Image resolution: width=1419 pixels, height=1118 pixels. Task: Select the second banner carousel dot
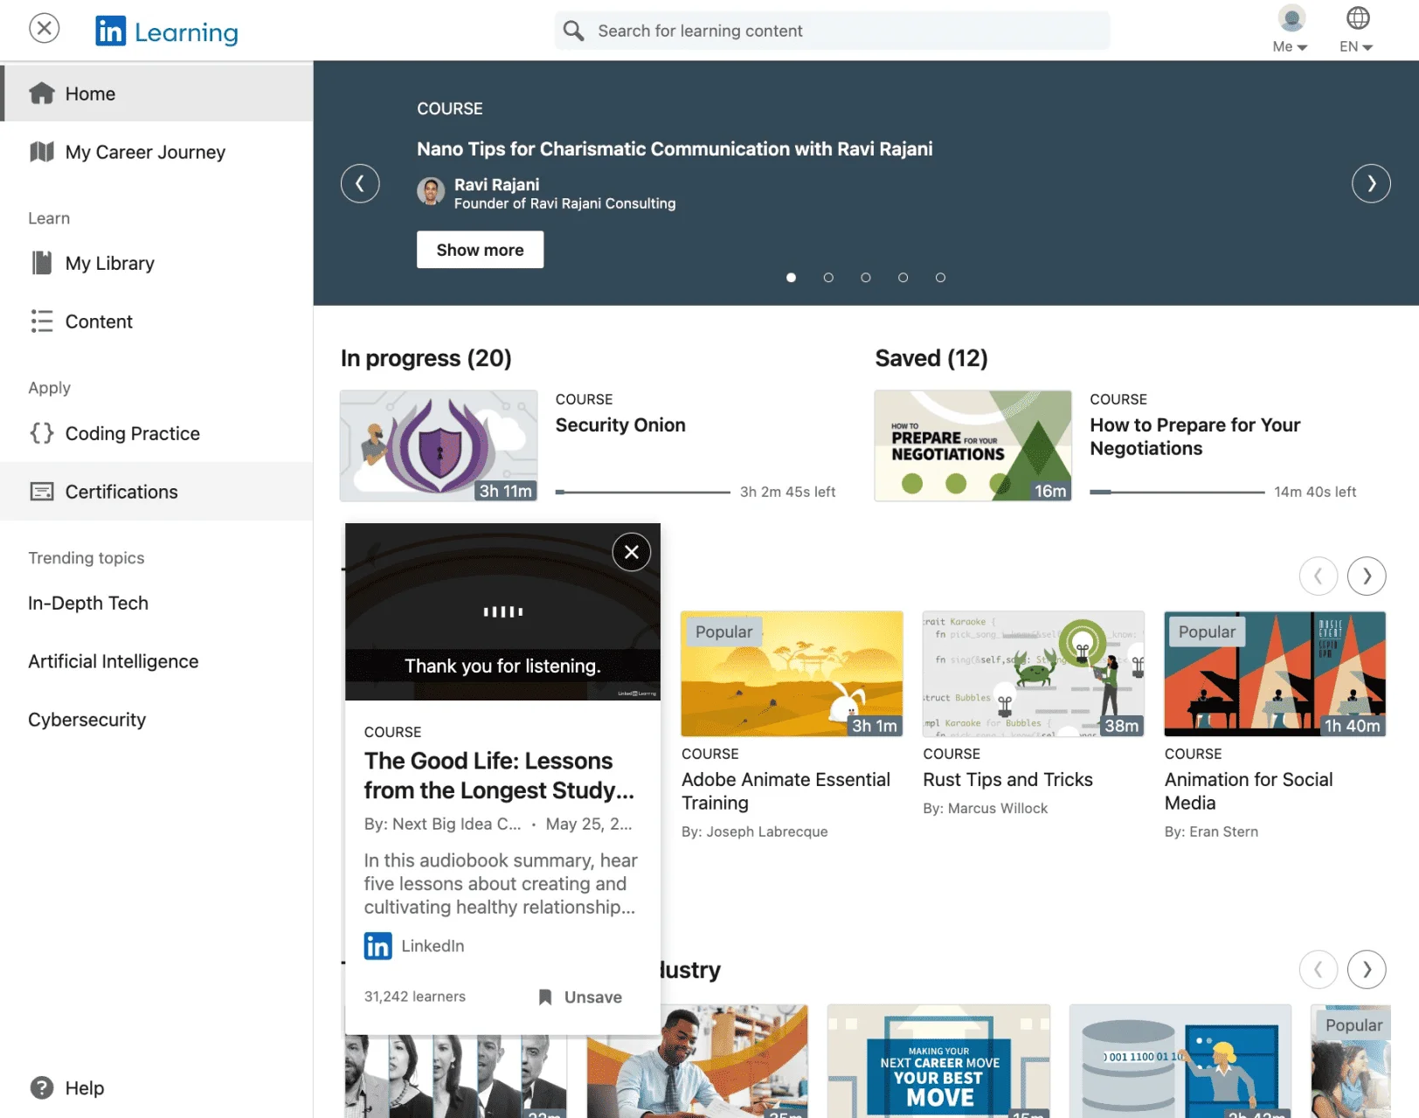tap(828, 278)
